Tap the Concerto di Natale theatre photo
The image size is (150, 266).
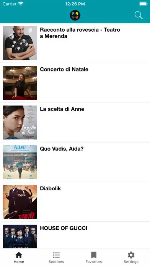click(x=20, y=83)
